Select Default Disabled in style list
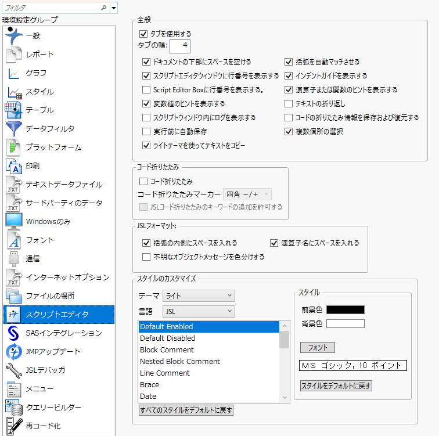Screen dimensions: 439x436 (x=209, y=338)
